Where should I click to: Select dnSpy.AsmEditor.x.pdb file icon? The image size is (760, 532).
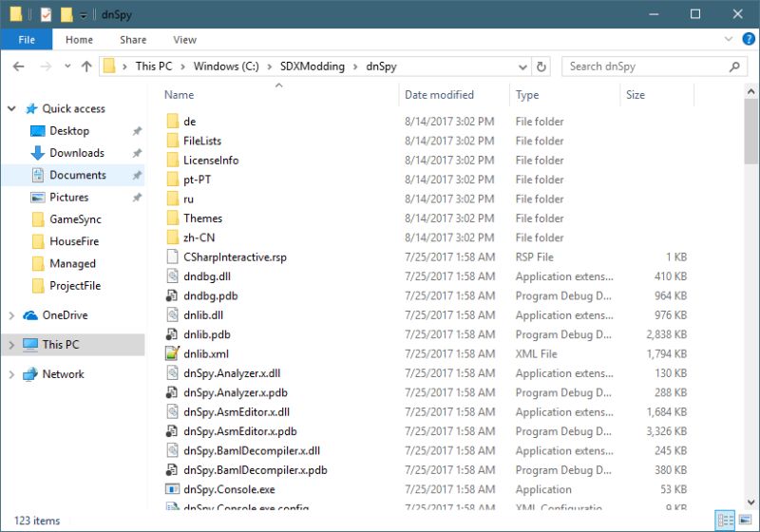172,431
